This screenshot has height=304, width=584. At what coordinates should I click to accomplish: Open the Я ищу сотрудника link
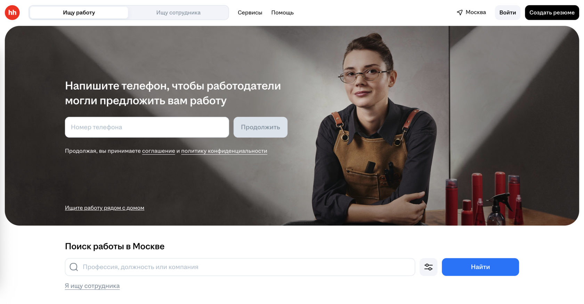[x=92, y=286]
